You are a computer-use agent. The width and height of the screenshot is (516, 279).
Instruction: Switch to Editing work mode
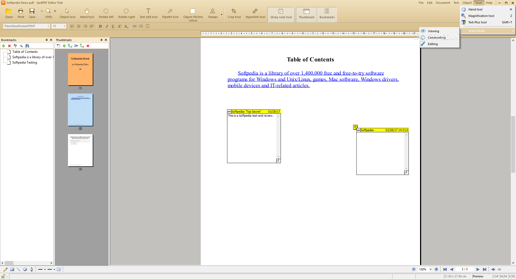(439, 44)
